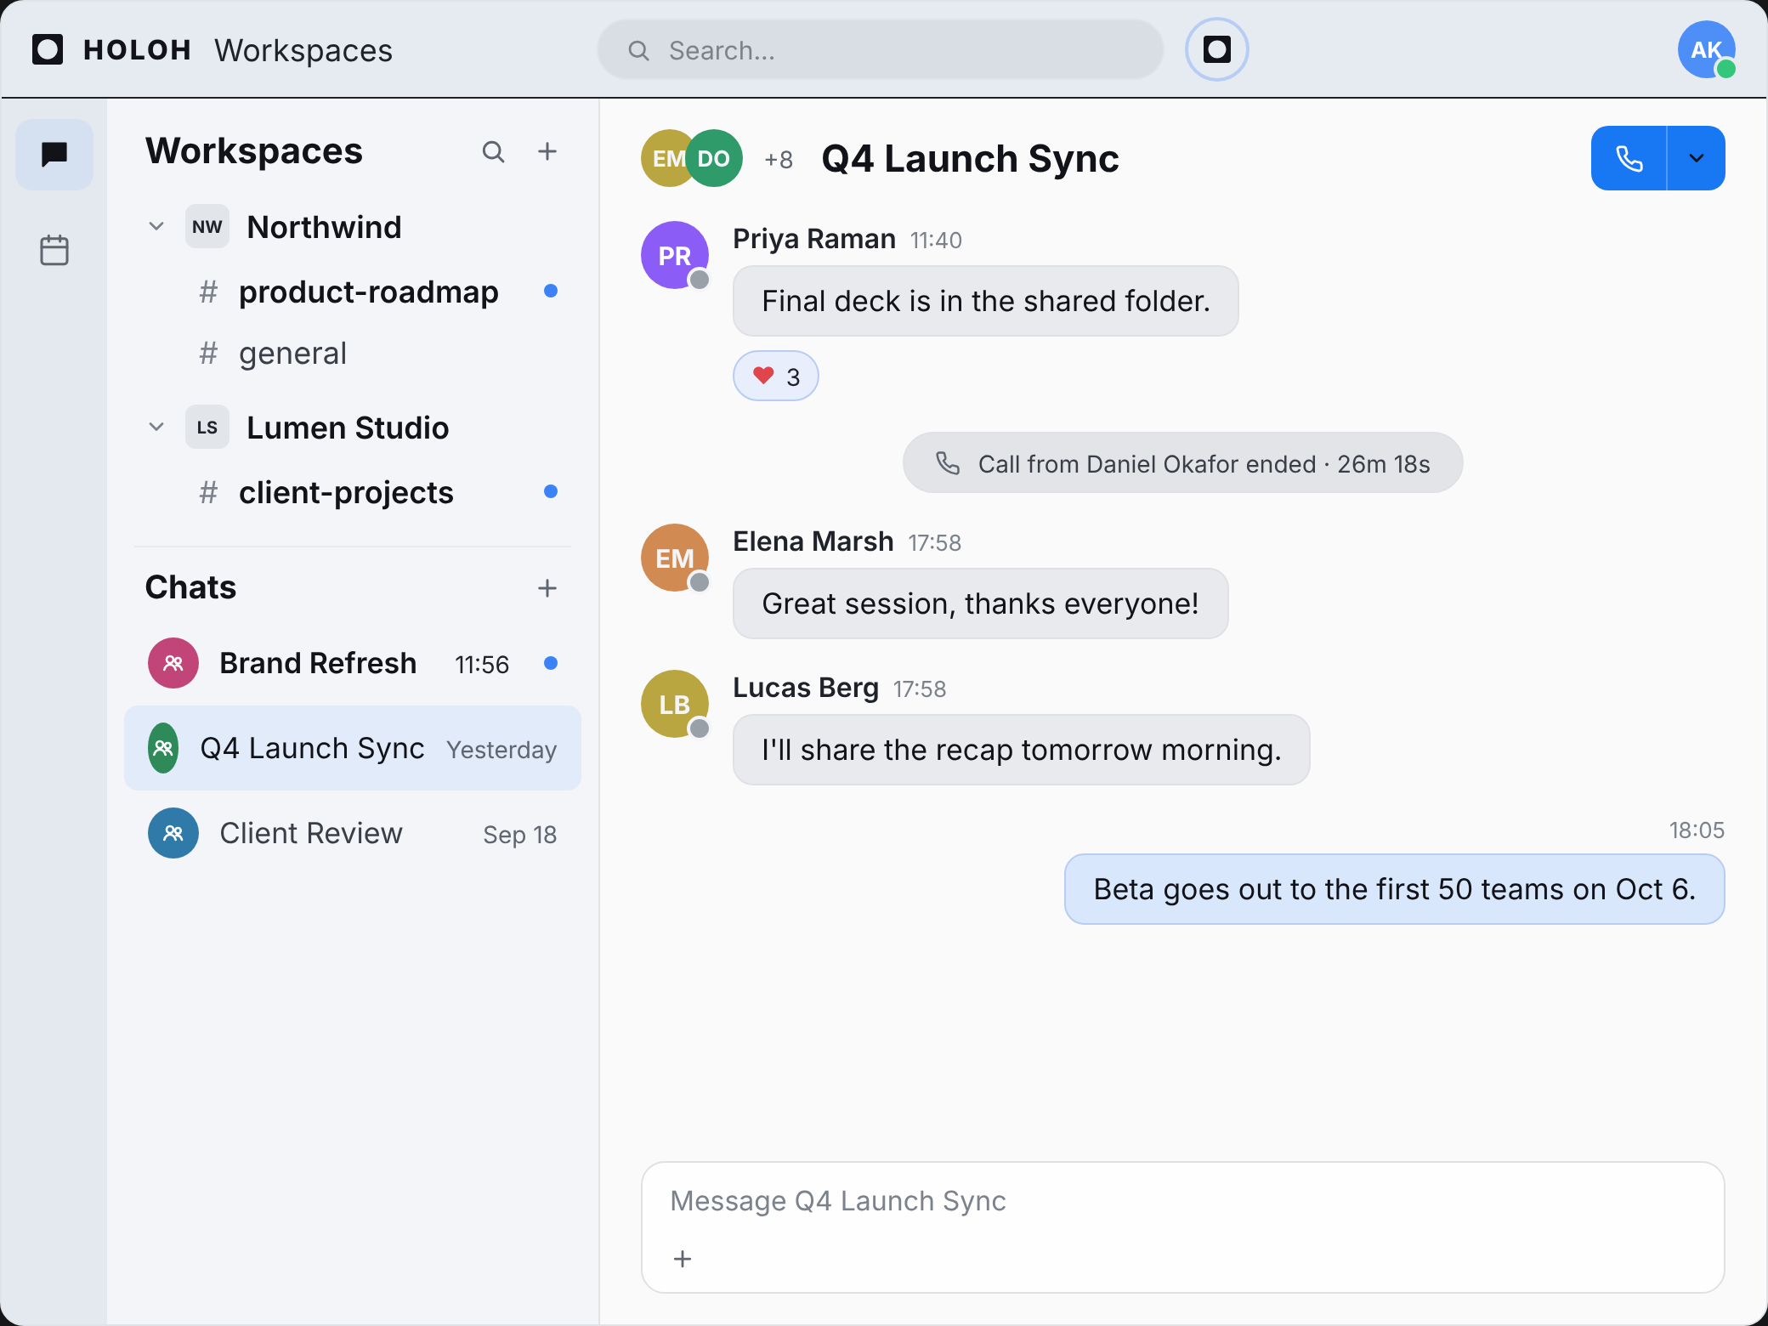Select the message 'Final deck is in the shared folder.'
This screenshot has height=1326, width=1768.
(x=985, y=301)
